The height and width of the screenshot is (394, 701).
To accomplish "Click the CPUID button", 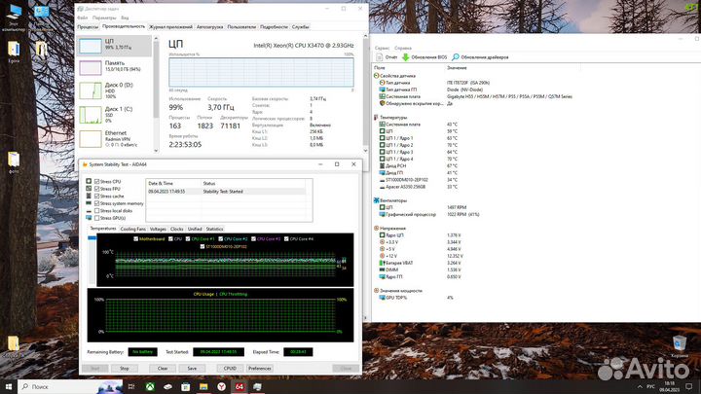I will [x=230, y=369].
